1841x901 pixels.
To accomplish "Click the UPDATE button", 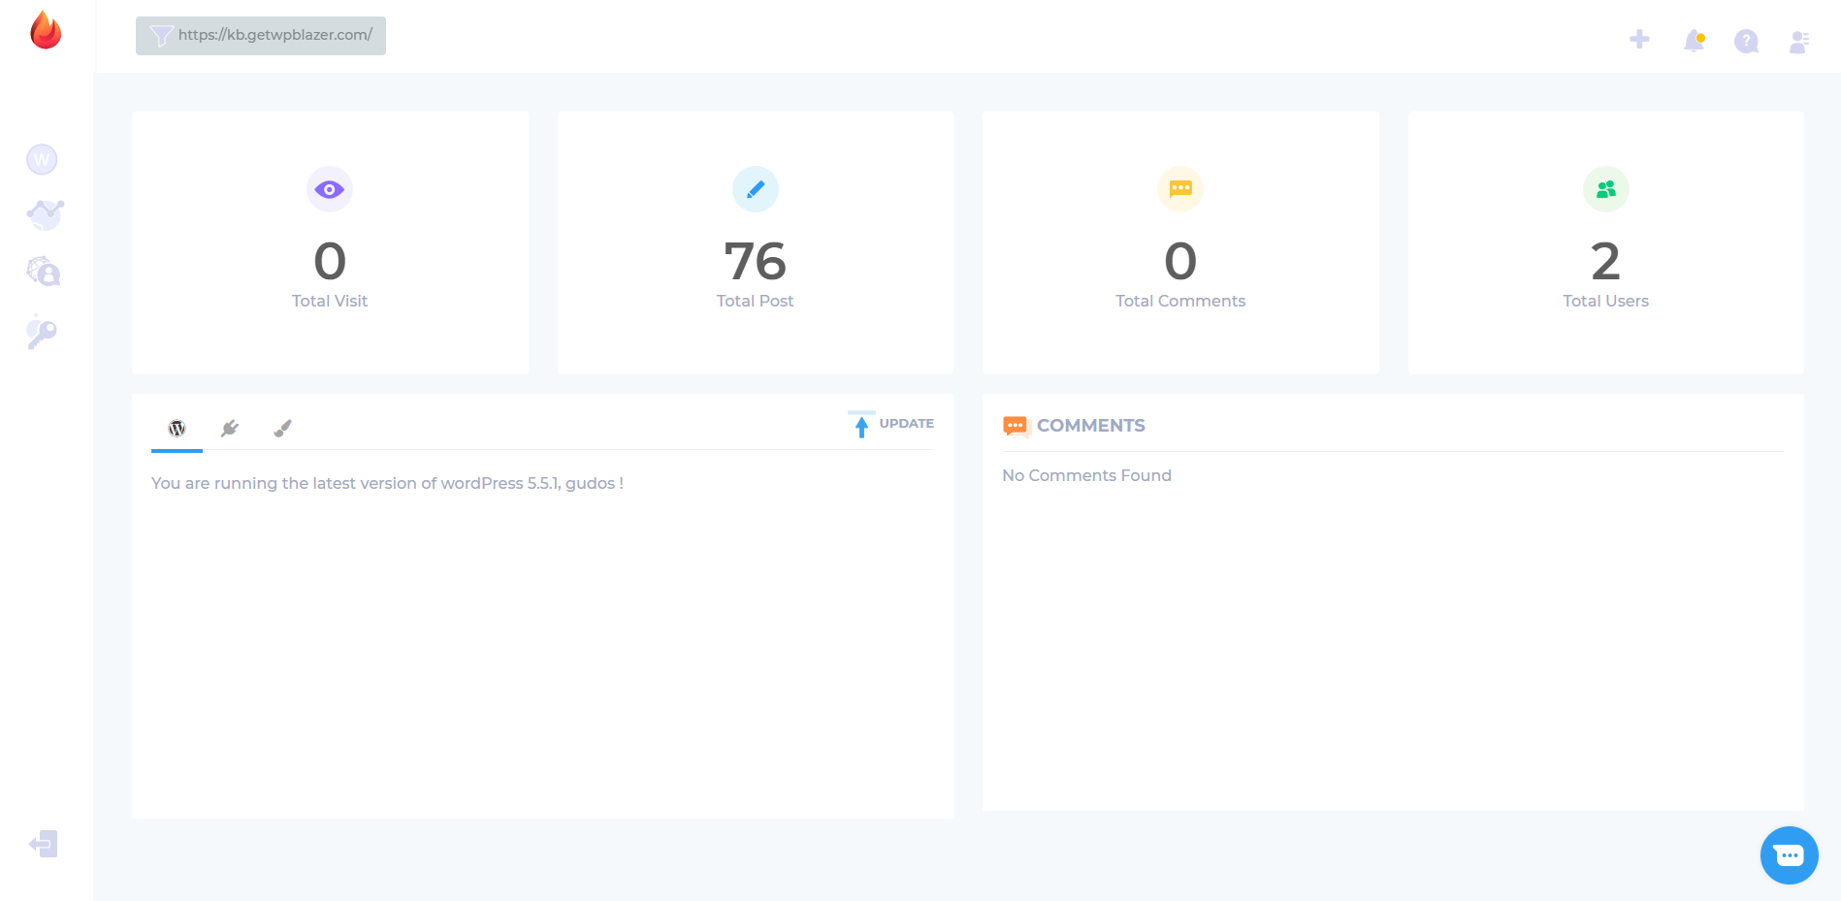I will [x=890, y=424].
